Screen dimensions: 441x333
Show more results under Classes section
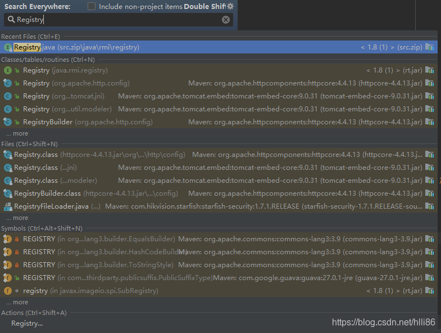(x=17, y=133)
